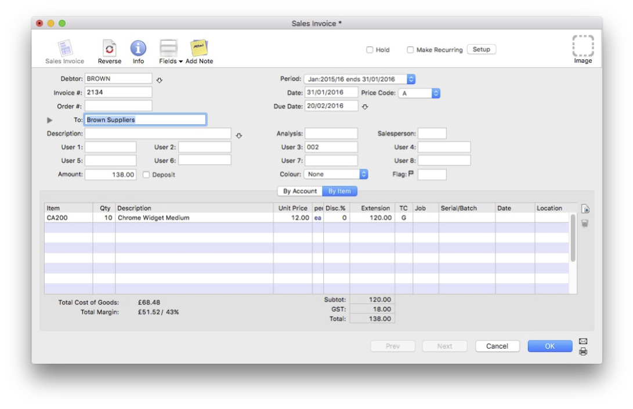Screen dimensions: 633x409
Task: Enable the Hold checkbox
Action: [x=370, y=50]
